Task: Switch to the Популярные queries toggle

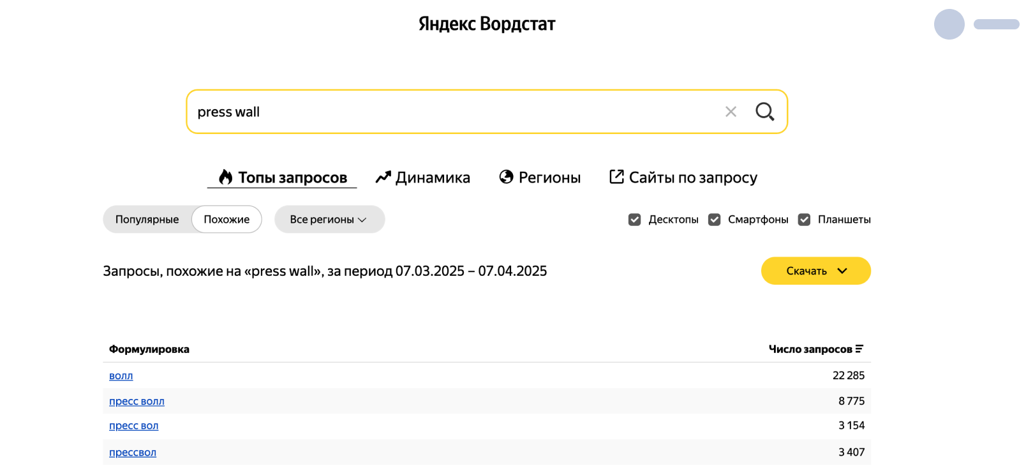Action: (147, 220)
